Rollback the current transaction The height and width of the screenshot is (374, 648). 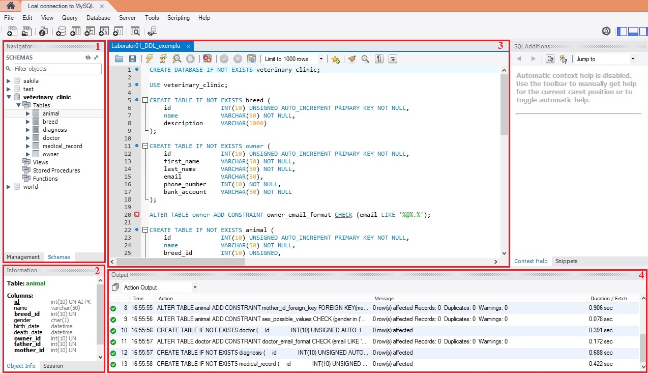238,59
